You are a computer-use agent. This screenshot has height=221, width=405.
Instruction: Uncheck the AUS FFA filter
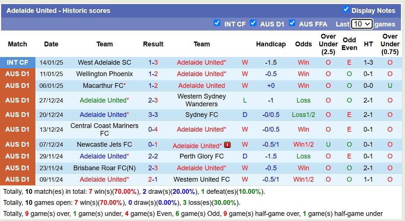click(292, 23)
